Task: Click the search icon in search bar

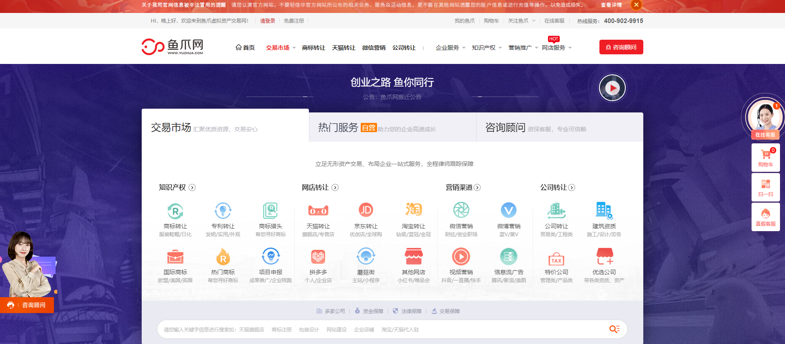Action: 614,329
